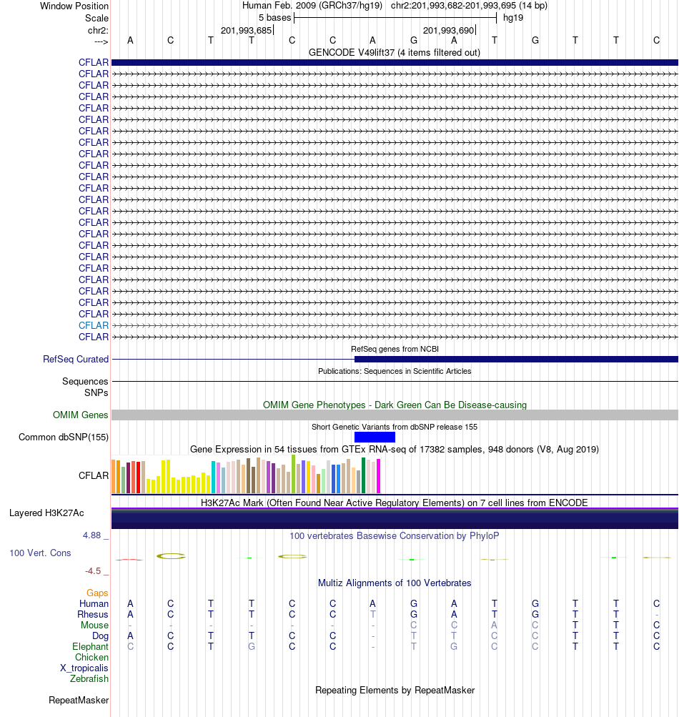Open '100 vertebrates Basewise Conservation by PhyloP' title

click(394, 536)
